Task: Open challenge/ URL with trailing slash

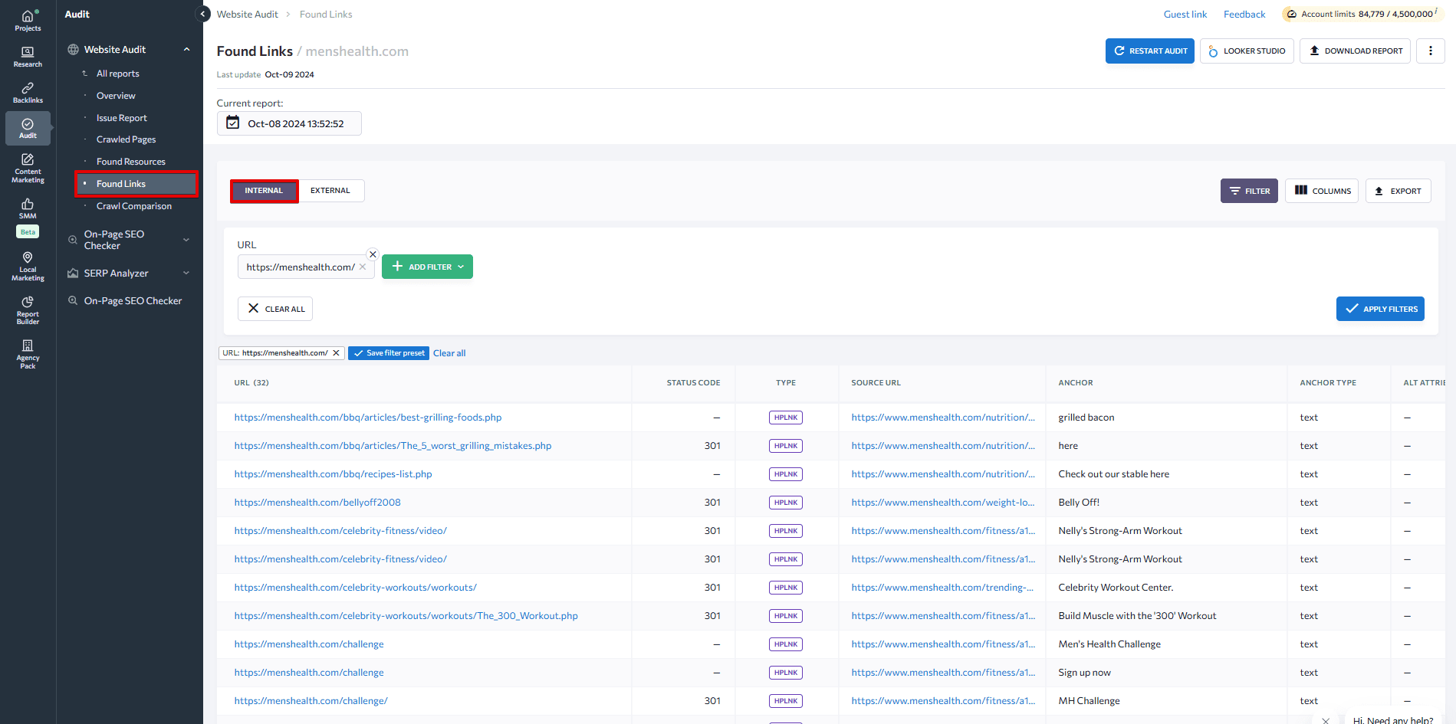Action: pos(311,701)
